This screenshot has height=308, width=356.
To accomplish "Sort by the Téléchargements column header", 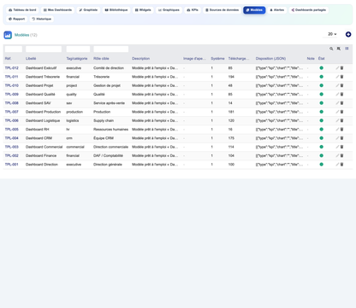I will click(239, 59).
